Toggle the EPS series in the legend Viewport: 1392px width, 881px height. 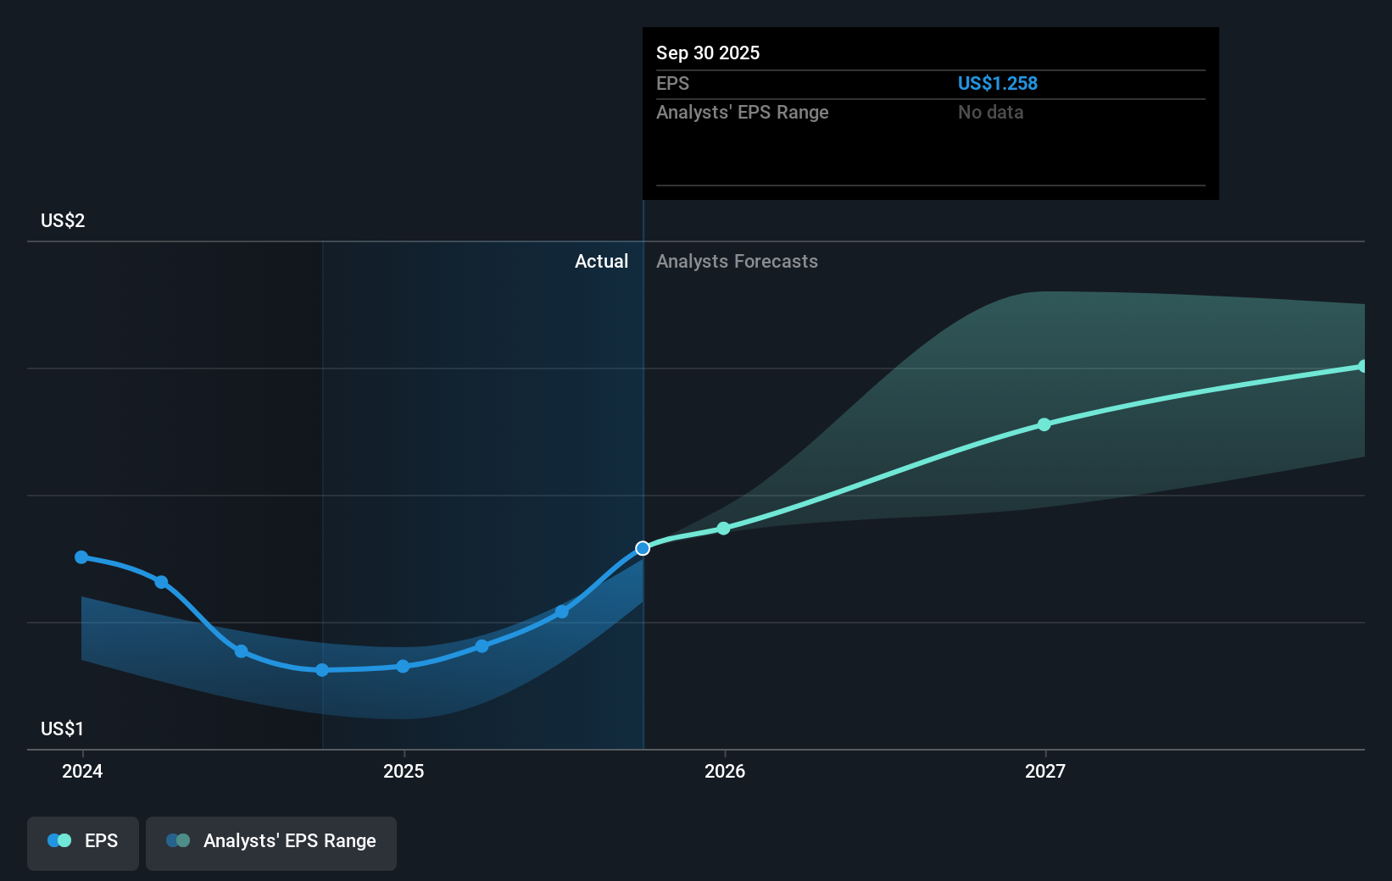tap(82, 841)
